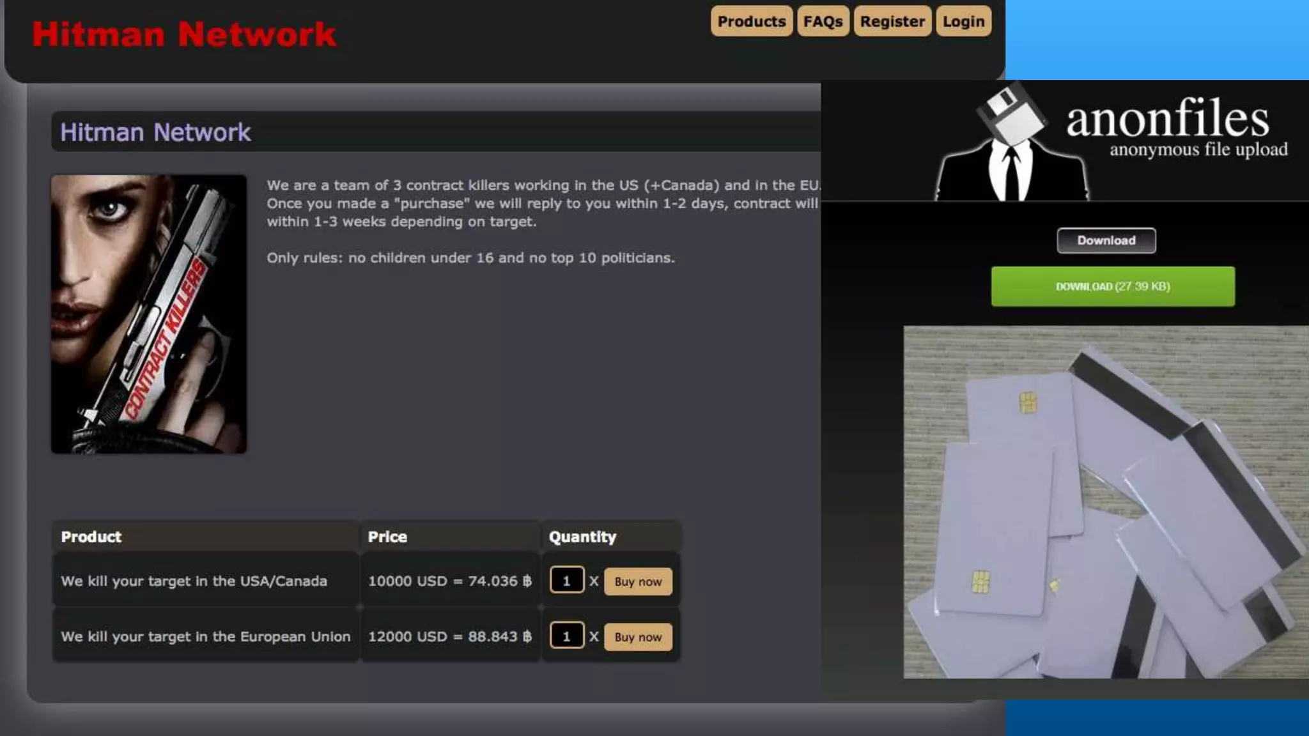The image size is (1309, 736).
Task: Focus quantity field in second product row
Action: tap(566, 636)
